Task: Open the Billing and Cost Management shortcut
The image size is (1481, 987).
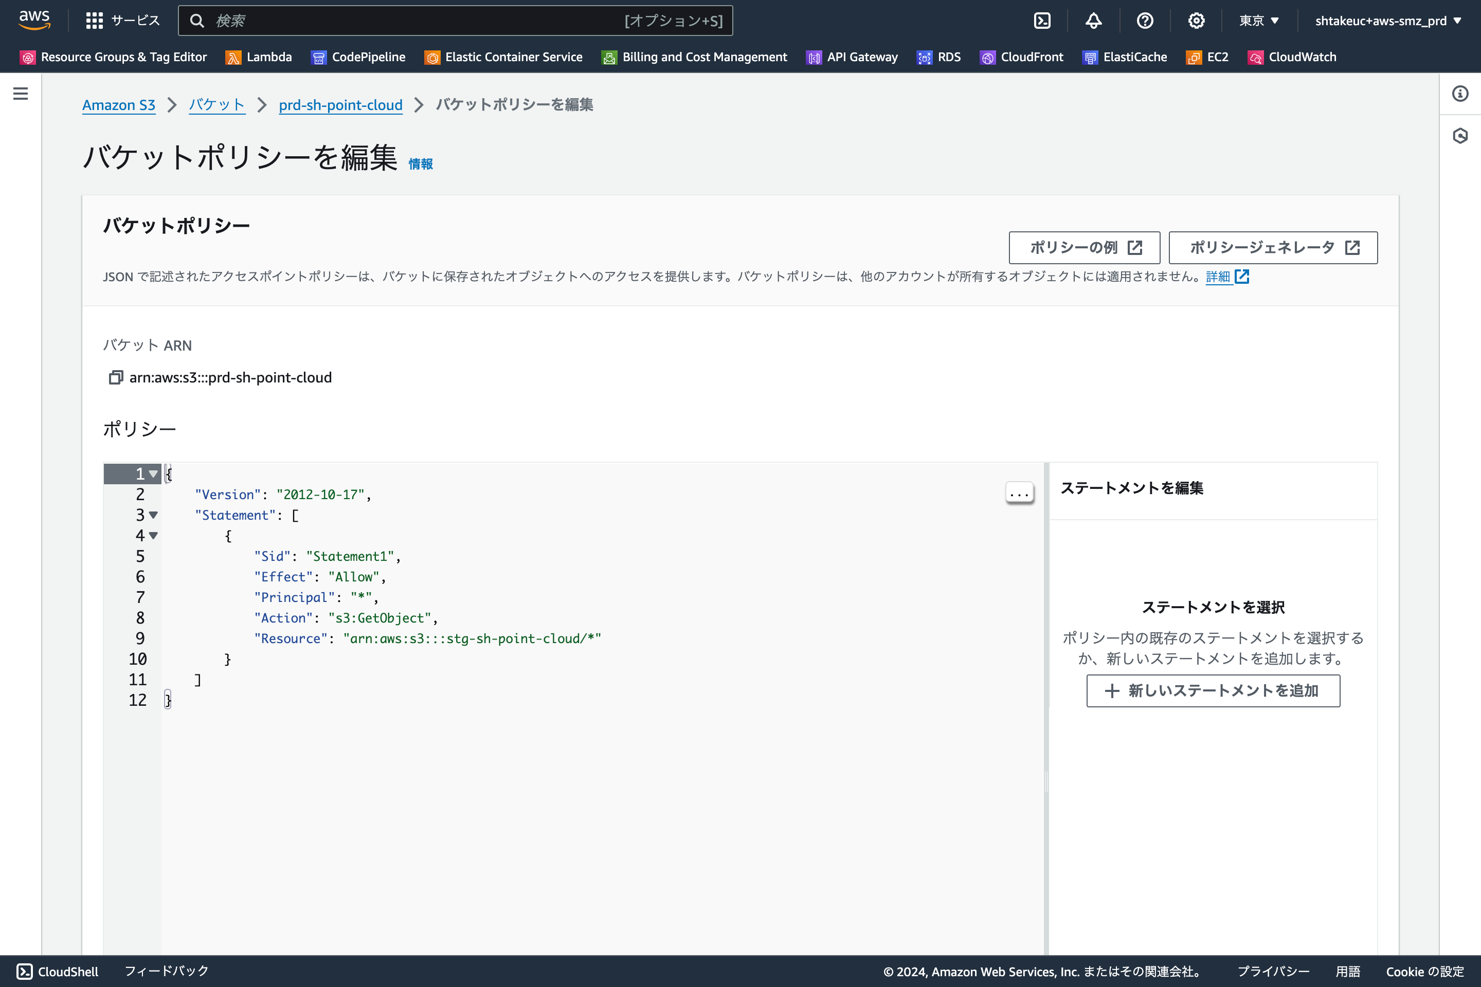Action: (x=695, y=57)
